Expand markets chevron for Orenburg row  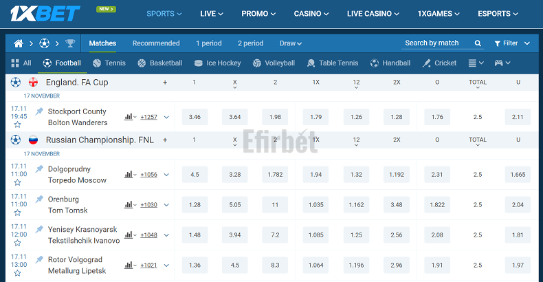(x=166, y=205)
